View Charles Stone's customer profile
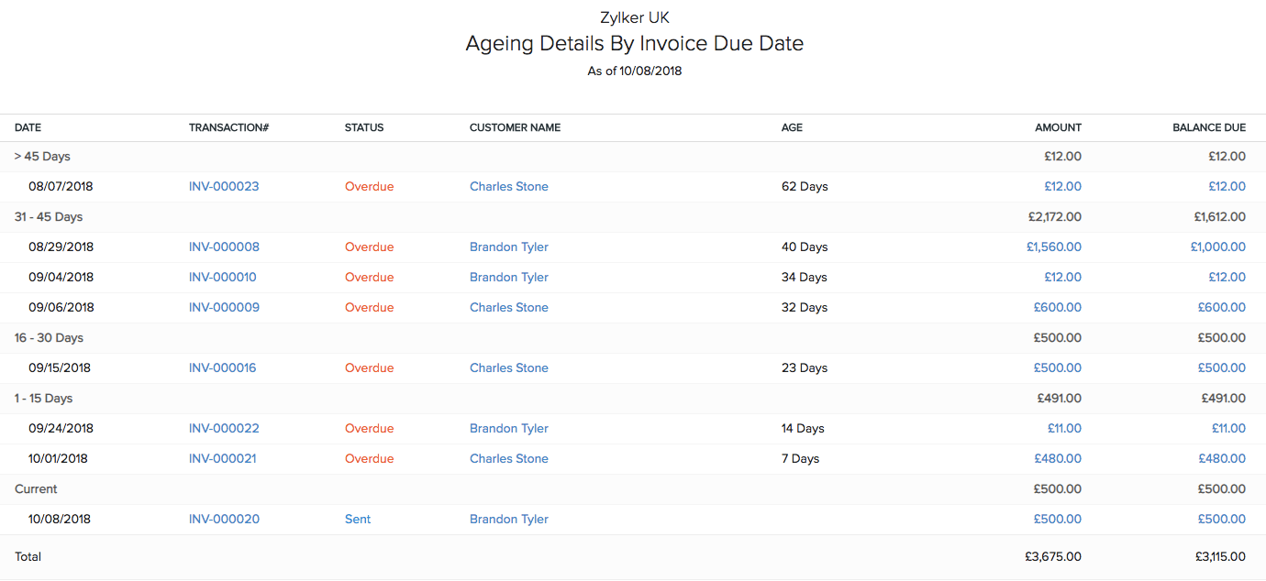 pyautogui.click(x=508, y=186)
